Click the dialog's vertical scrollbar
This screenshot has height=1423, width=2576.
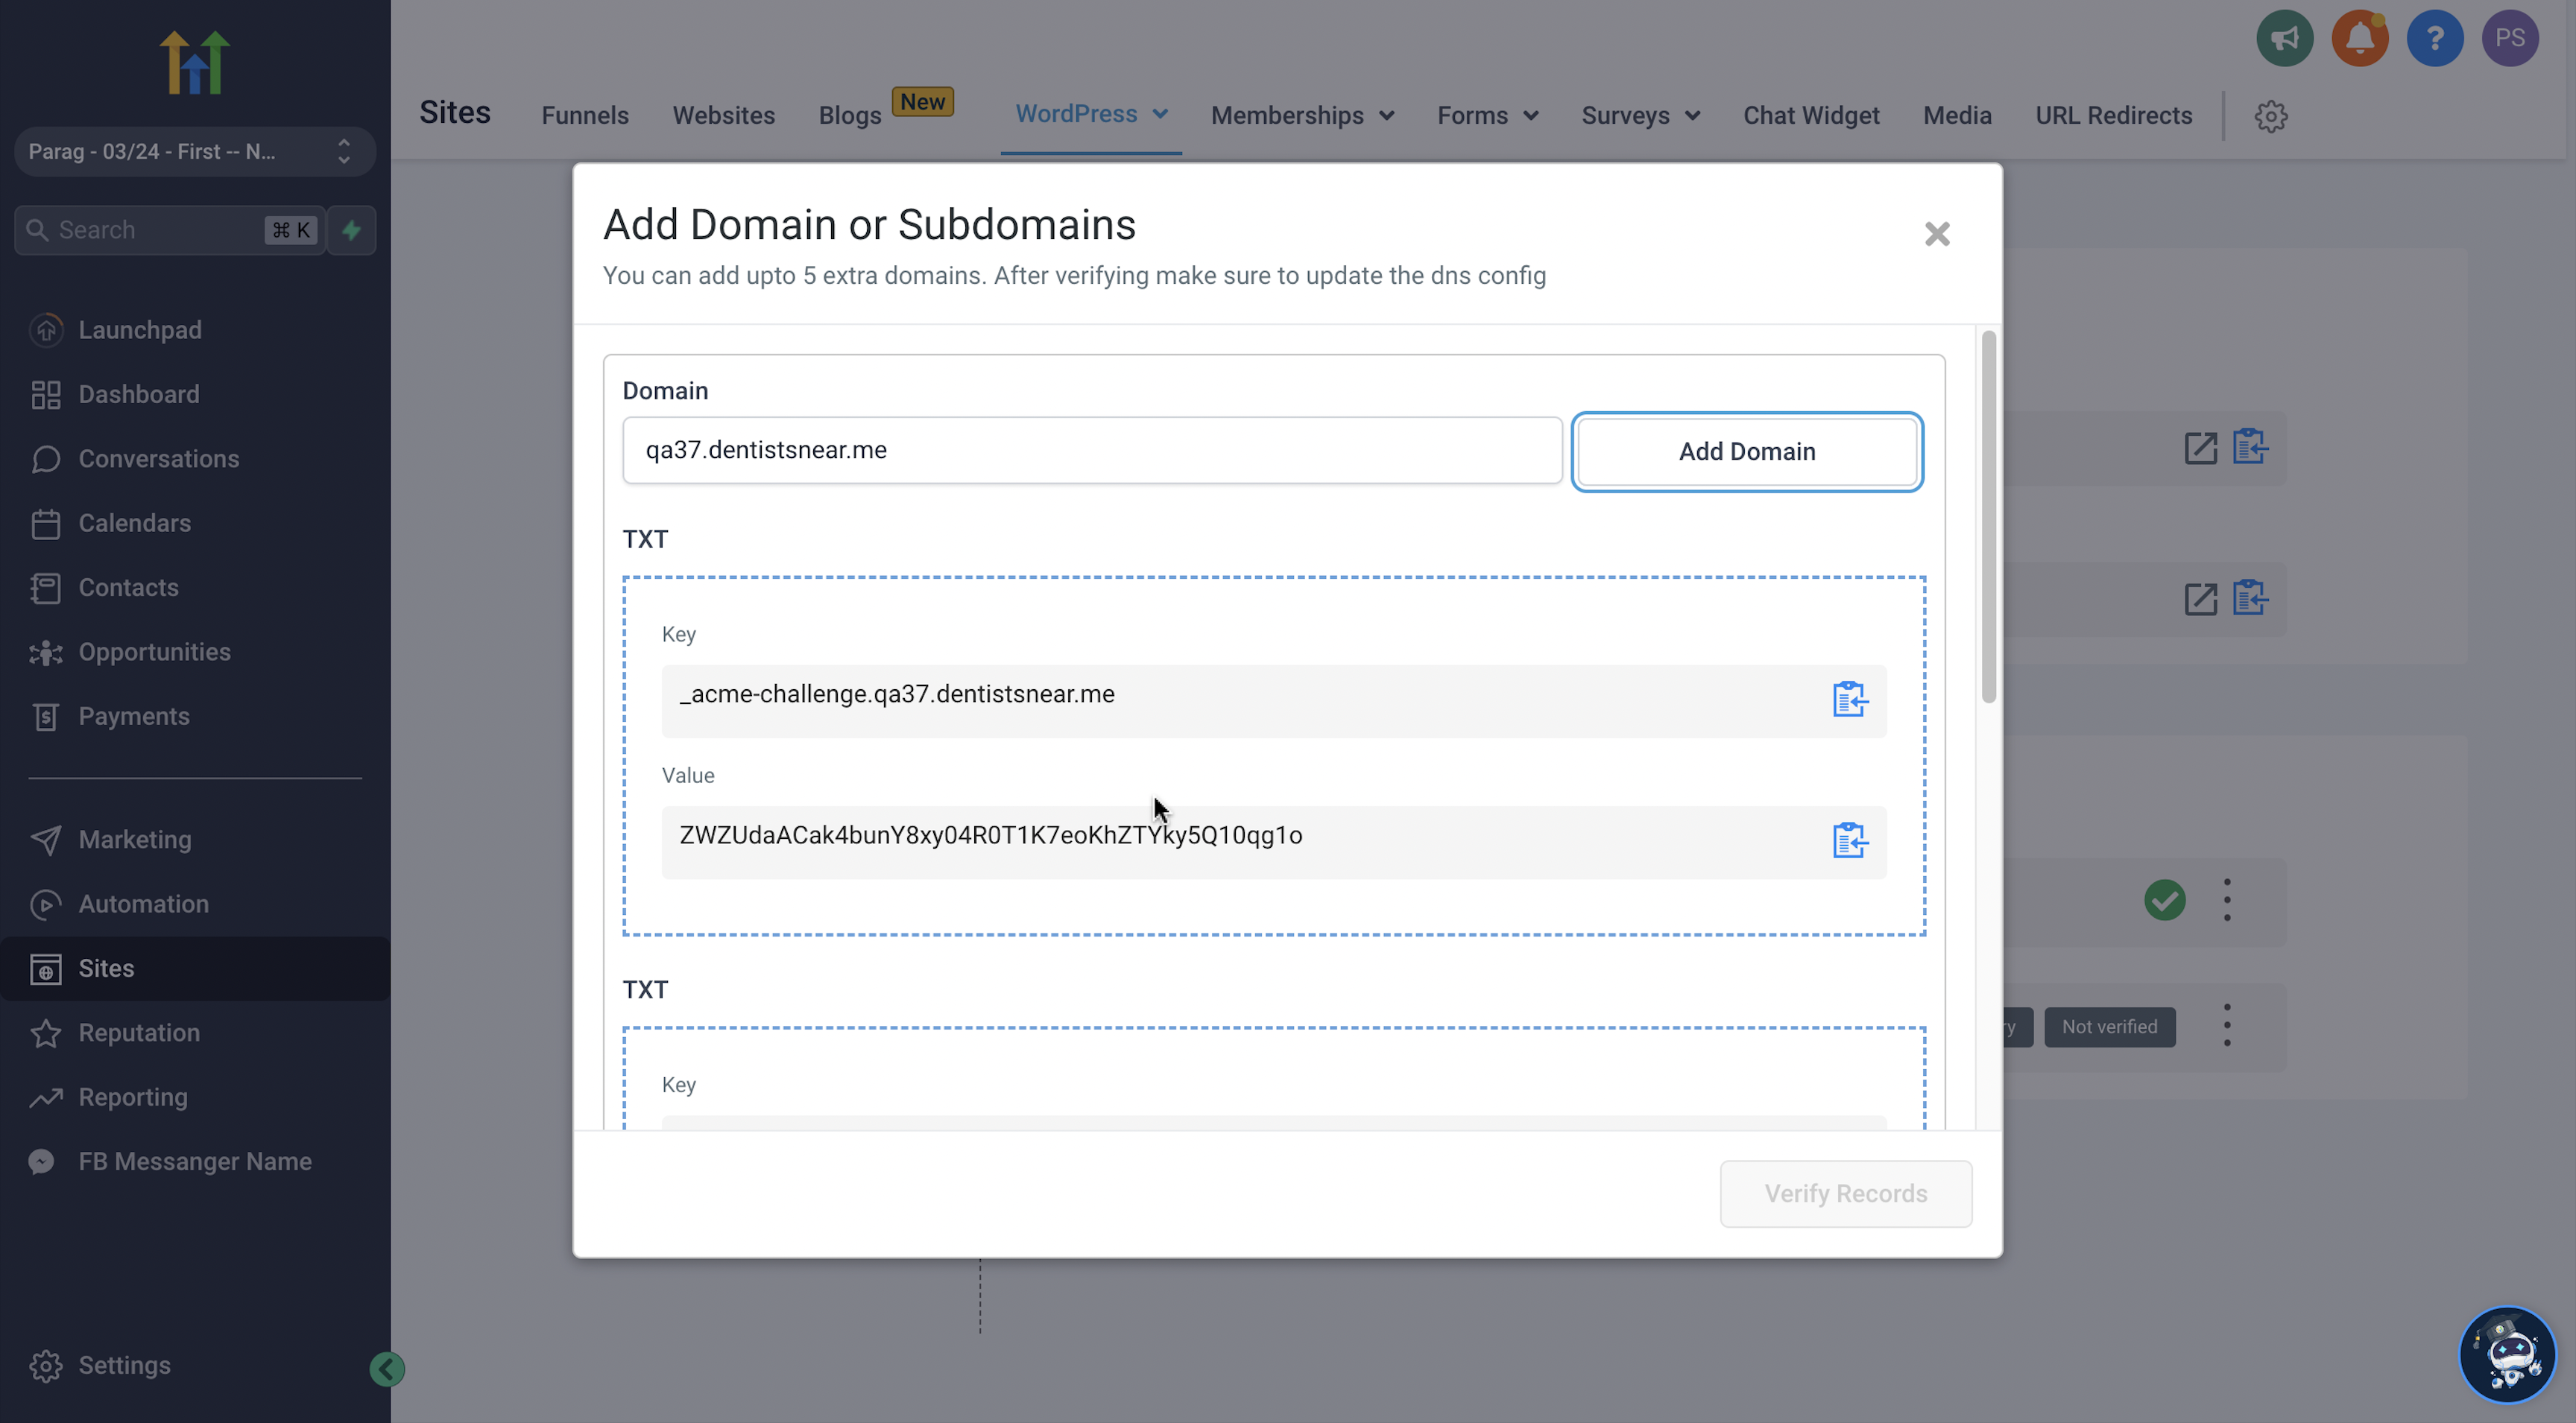coord(1988,516)
